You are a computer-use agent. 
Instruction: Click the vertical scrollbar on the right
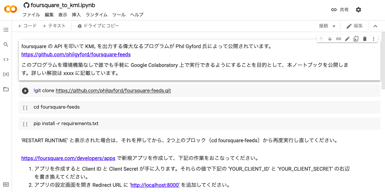coord(383,61)
